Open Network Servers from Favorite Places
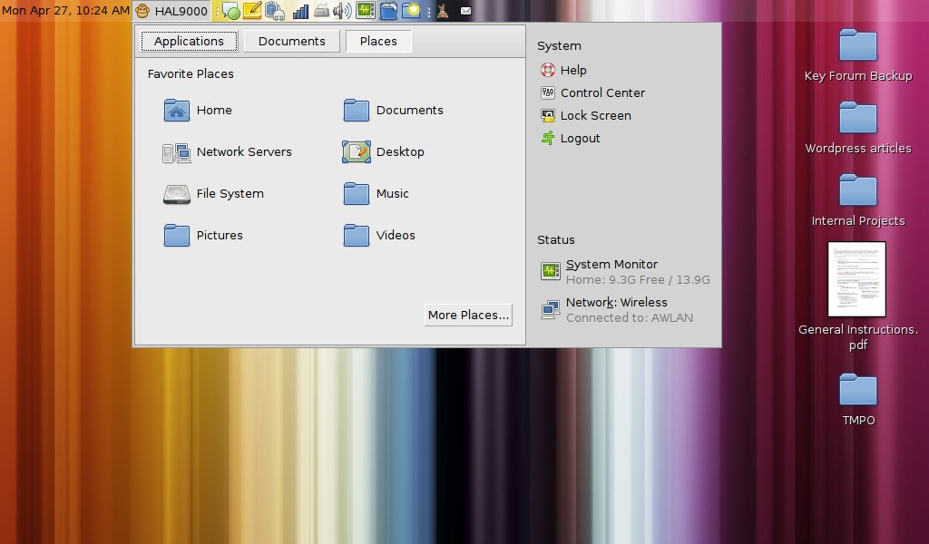 pos(242,151)
